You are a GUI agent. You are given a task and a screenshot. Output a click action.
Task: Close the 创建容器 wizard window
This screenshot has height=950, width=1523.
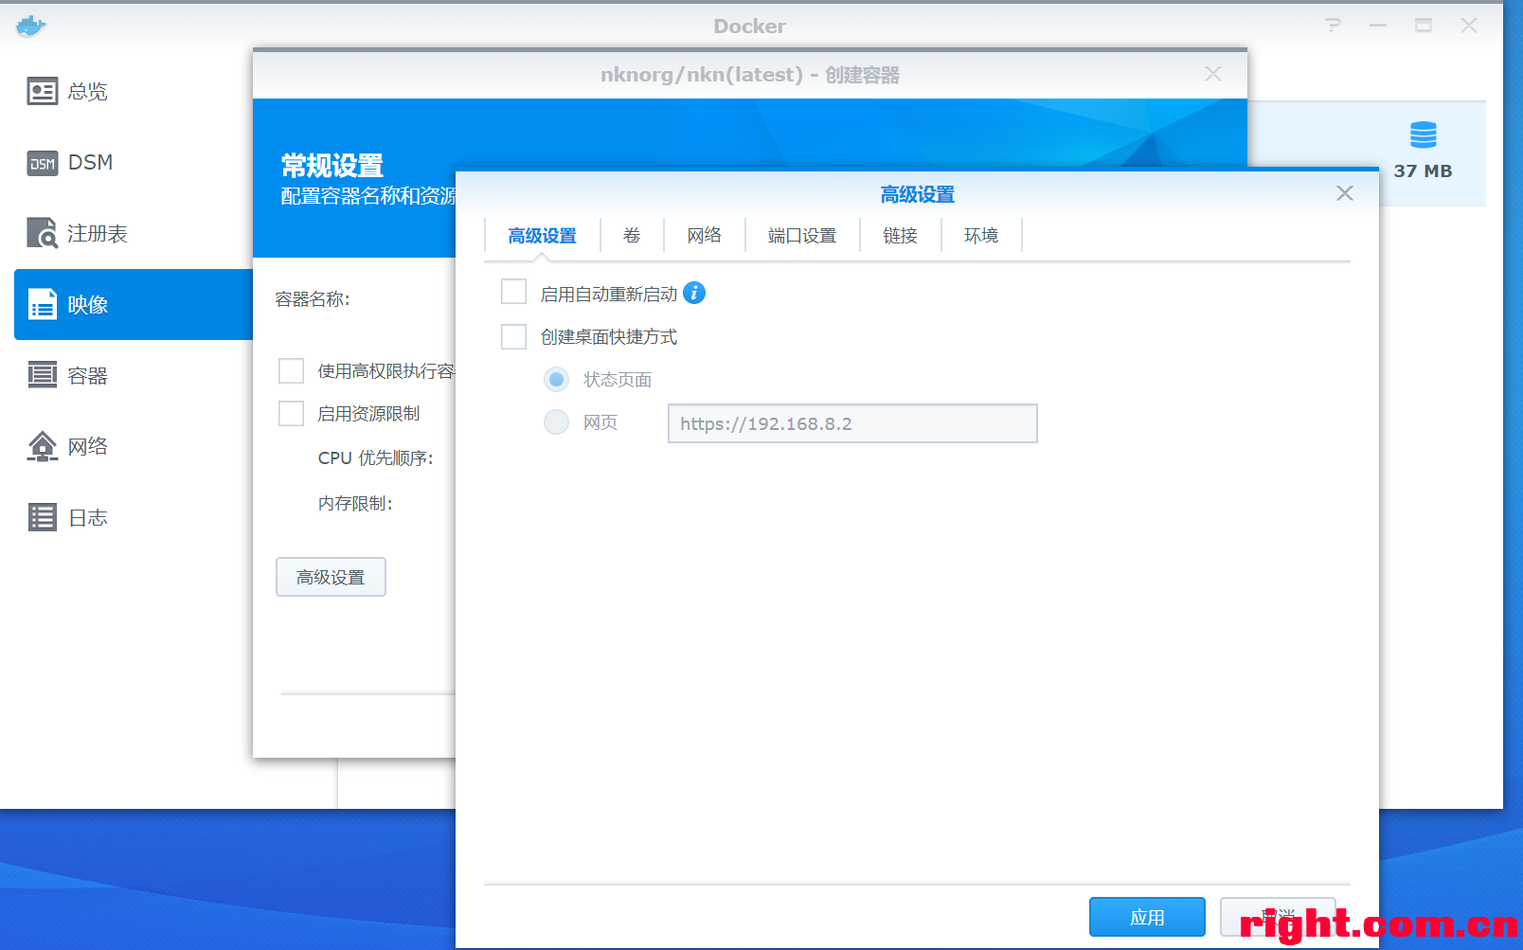pos(1213,74)
